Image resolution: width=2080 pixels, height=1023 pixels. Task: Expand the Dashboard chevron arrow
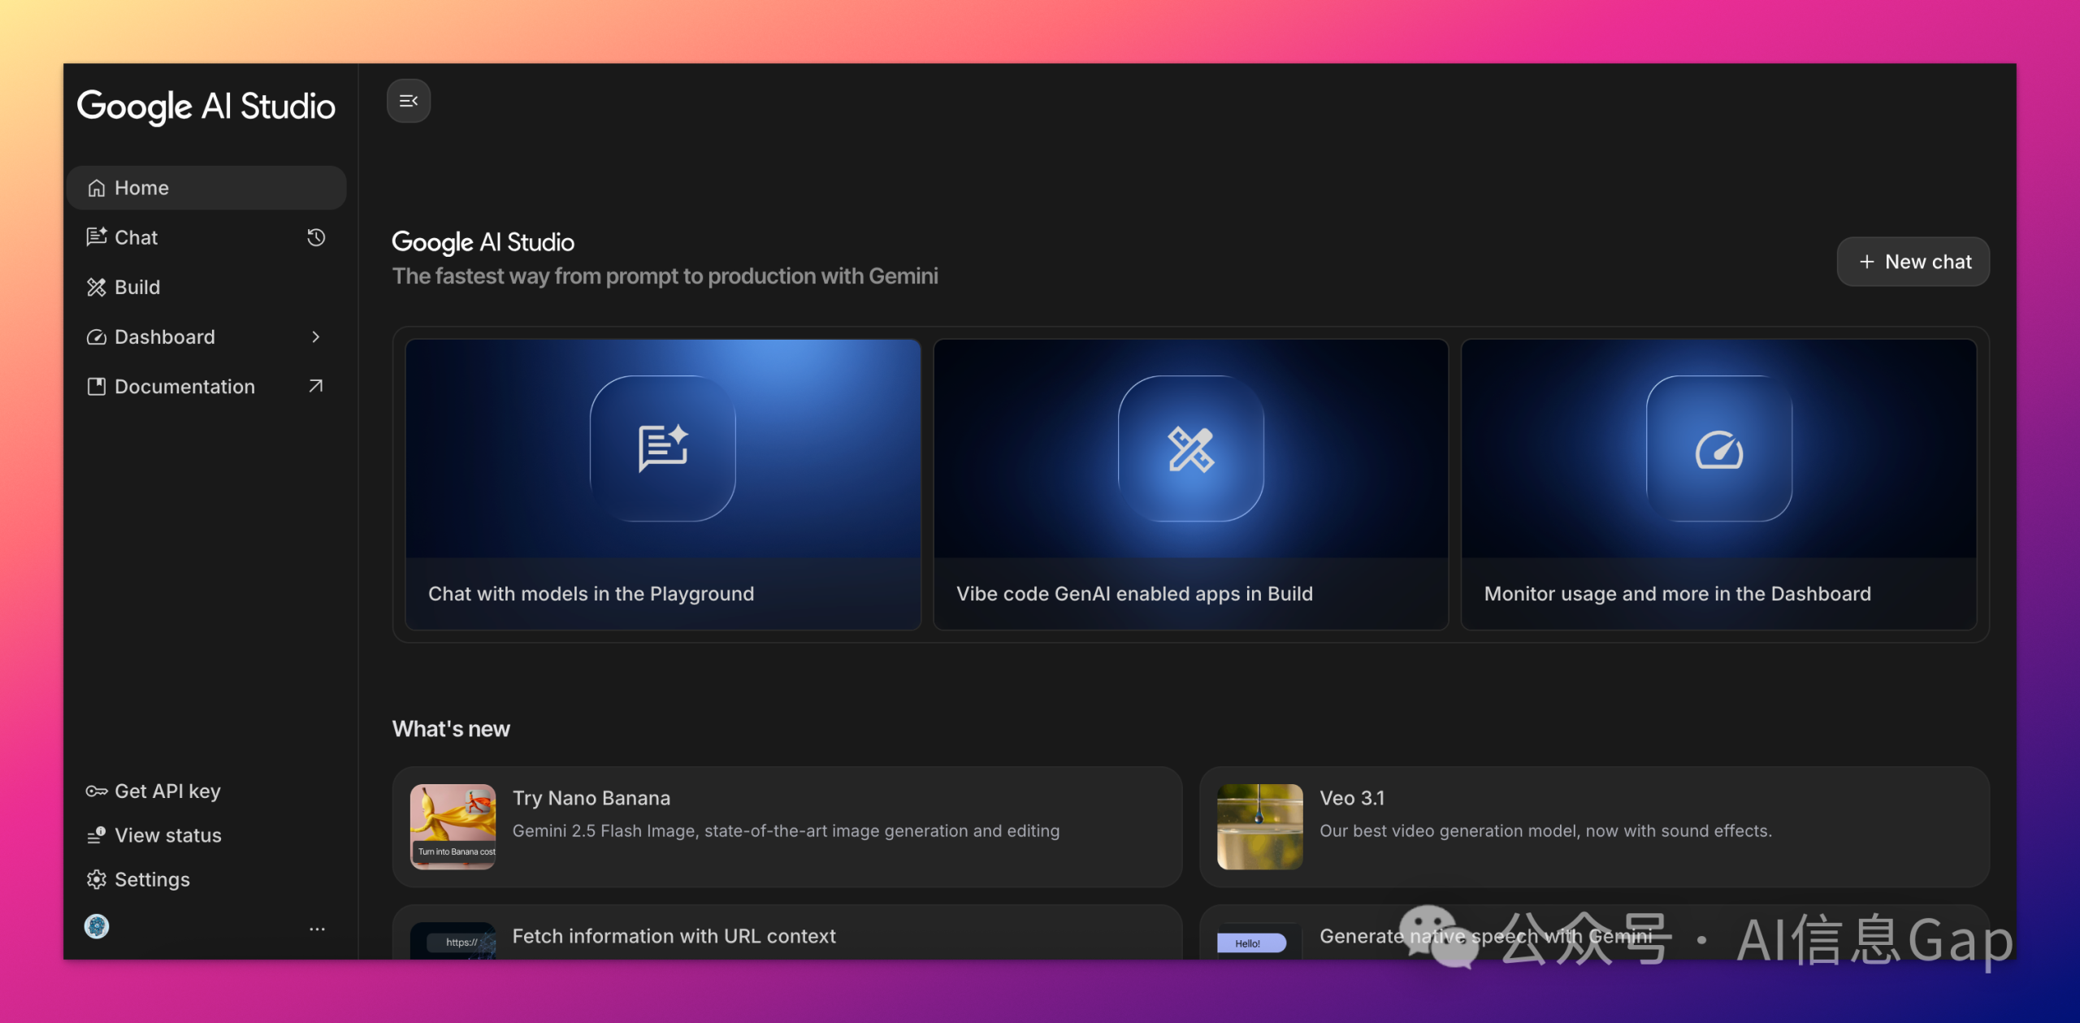[x=316, y=336]
